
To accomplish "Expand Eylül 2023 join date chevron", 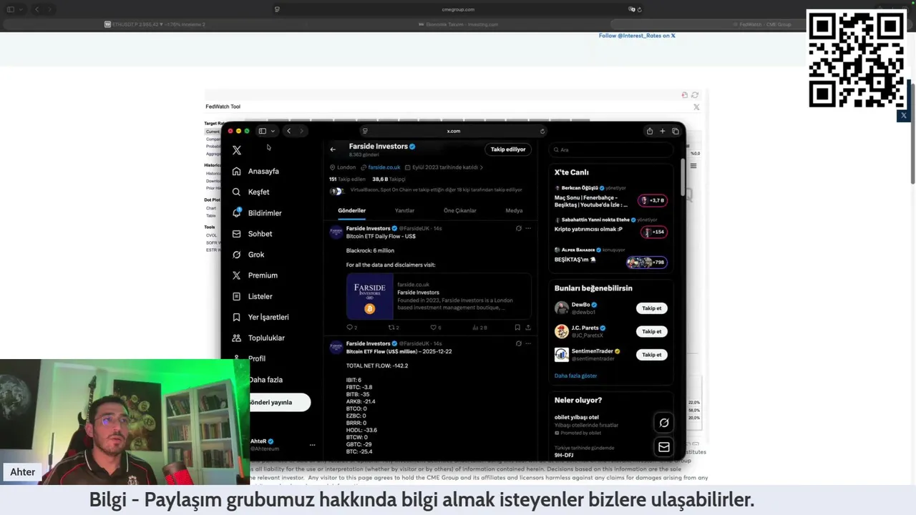I will tap(482, 167).
